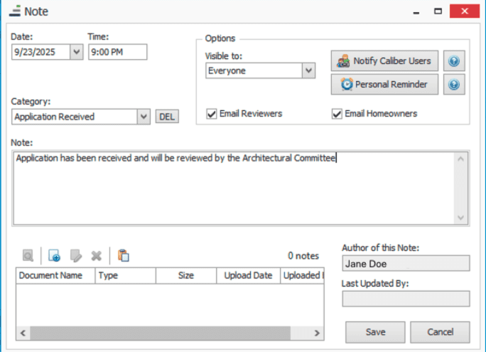The width and height of the screenshot is (486, 352).
Task: Expand the Category dropdown list
Action: coord(143,117)
